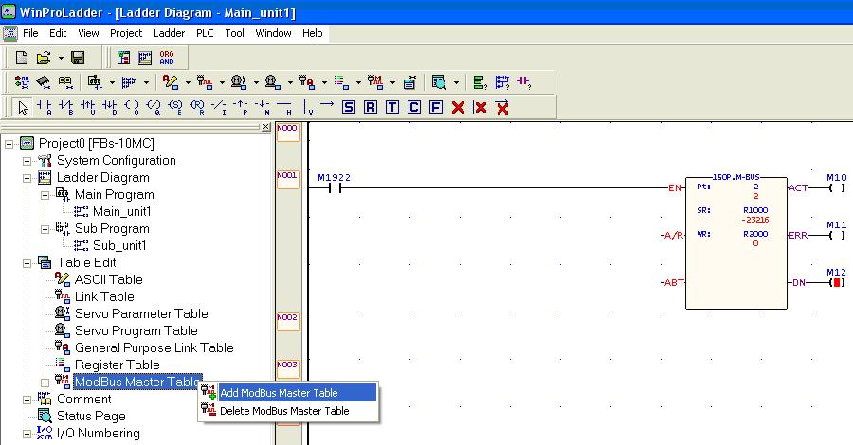This screenshot has width=853, height=445.
Task: Click the ASCII Table toolbar icon
Action: pos(171,82)
